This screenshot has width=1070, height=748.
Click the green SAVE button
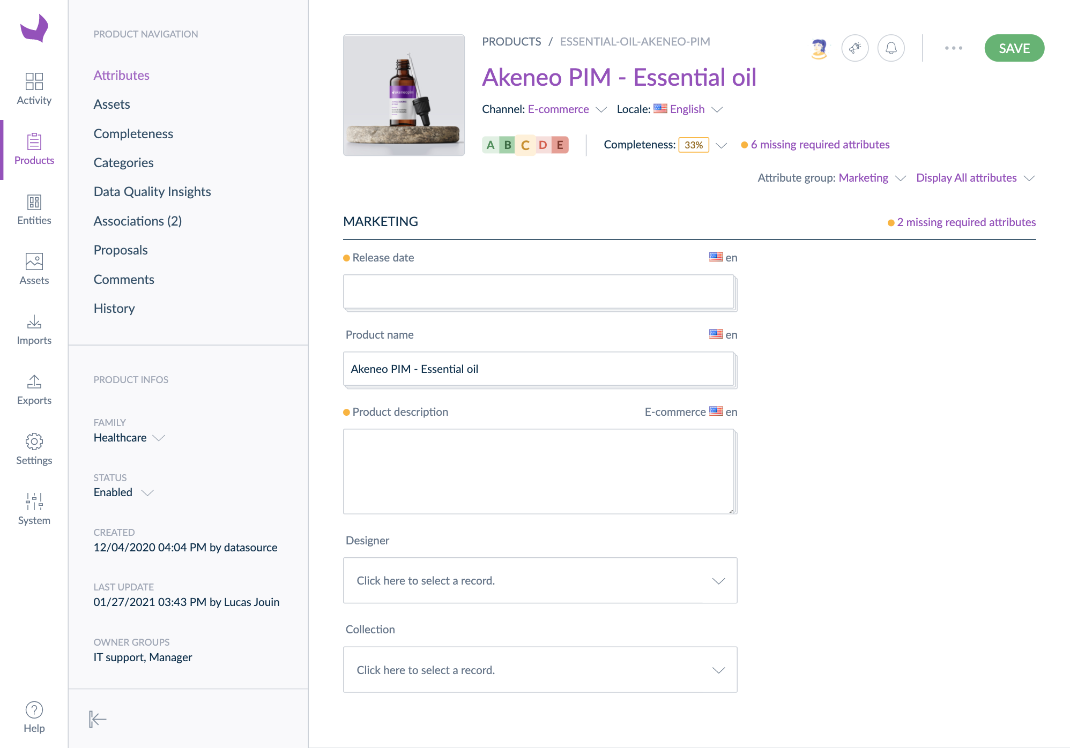click(x=1014, y=48)
